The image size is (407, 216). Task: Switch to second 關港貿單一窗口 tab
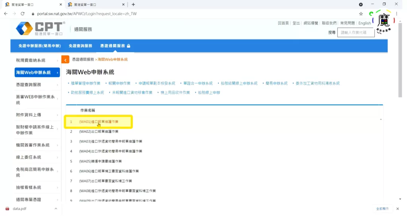tap(96, 4)
